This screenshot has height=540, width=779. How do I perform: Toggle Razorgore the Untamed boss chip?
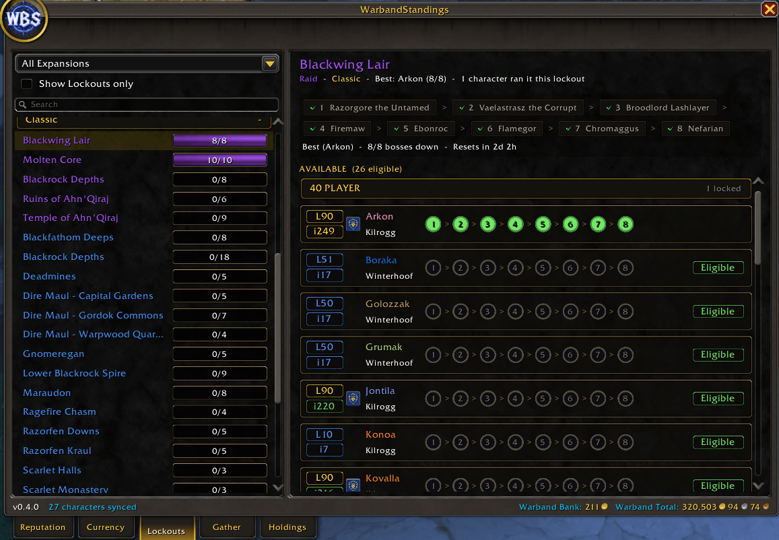370,108
